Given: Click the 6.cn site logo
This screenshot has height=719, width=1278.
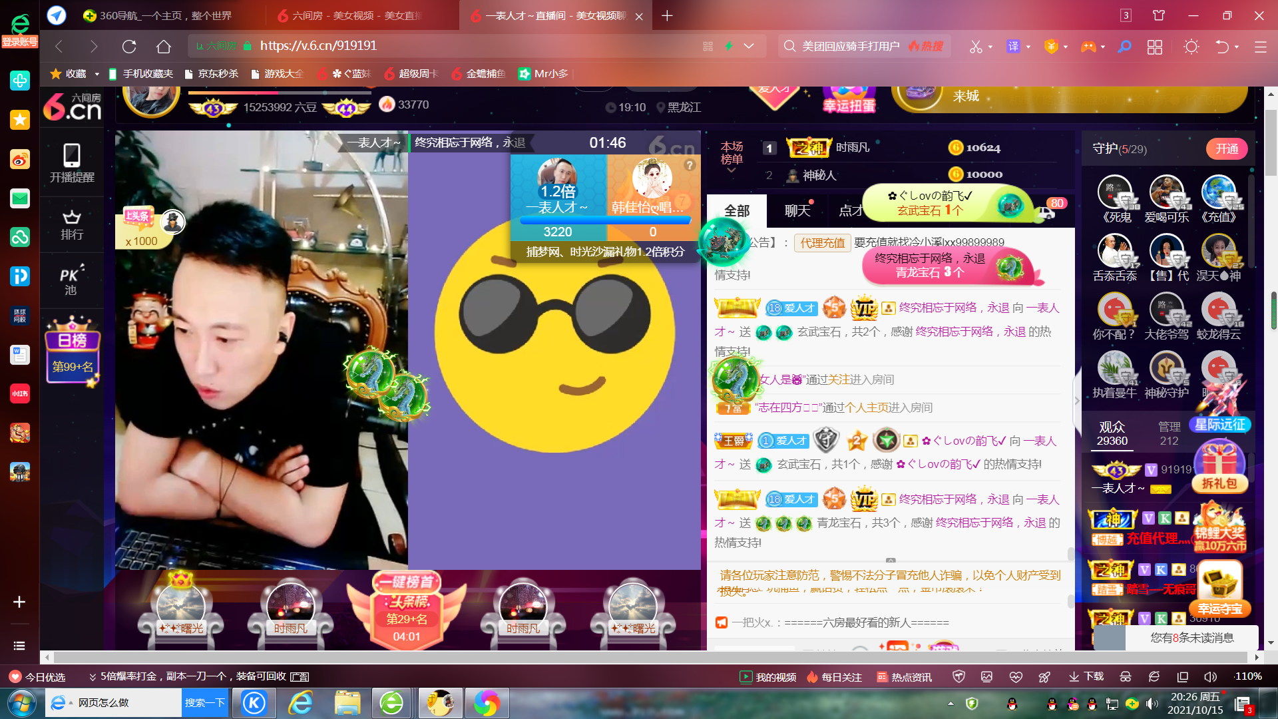Looking at the screenshot, I should (x=72, y=107).
